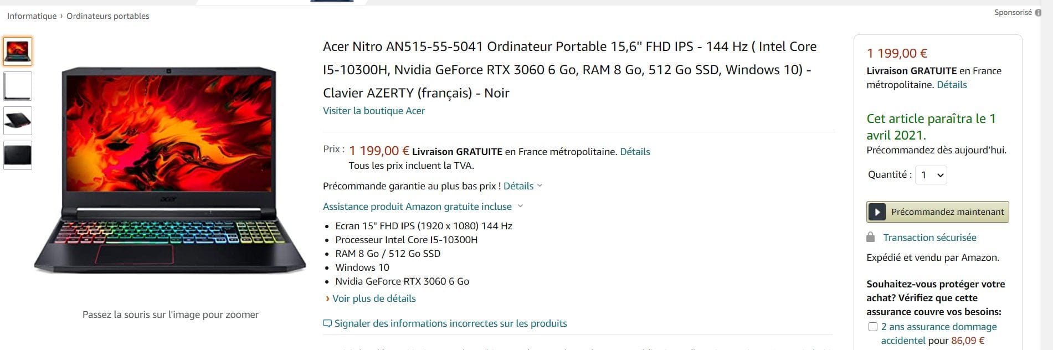
Task: Click the padlock icon beside Transaction sécurisée
Action: (871, 238)
